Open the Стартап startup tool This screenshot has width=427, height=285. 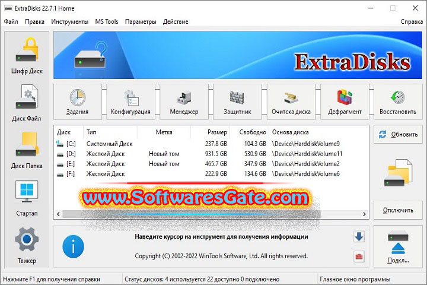(27, 198)
